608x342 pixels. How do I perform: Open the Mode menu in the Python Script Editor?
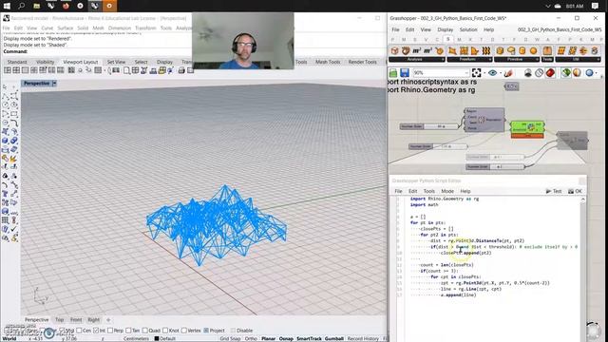pos(447,191)
